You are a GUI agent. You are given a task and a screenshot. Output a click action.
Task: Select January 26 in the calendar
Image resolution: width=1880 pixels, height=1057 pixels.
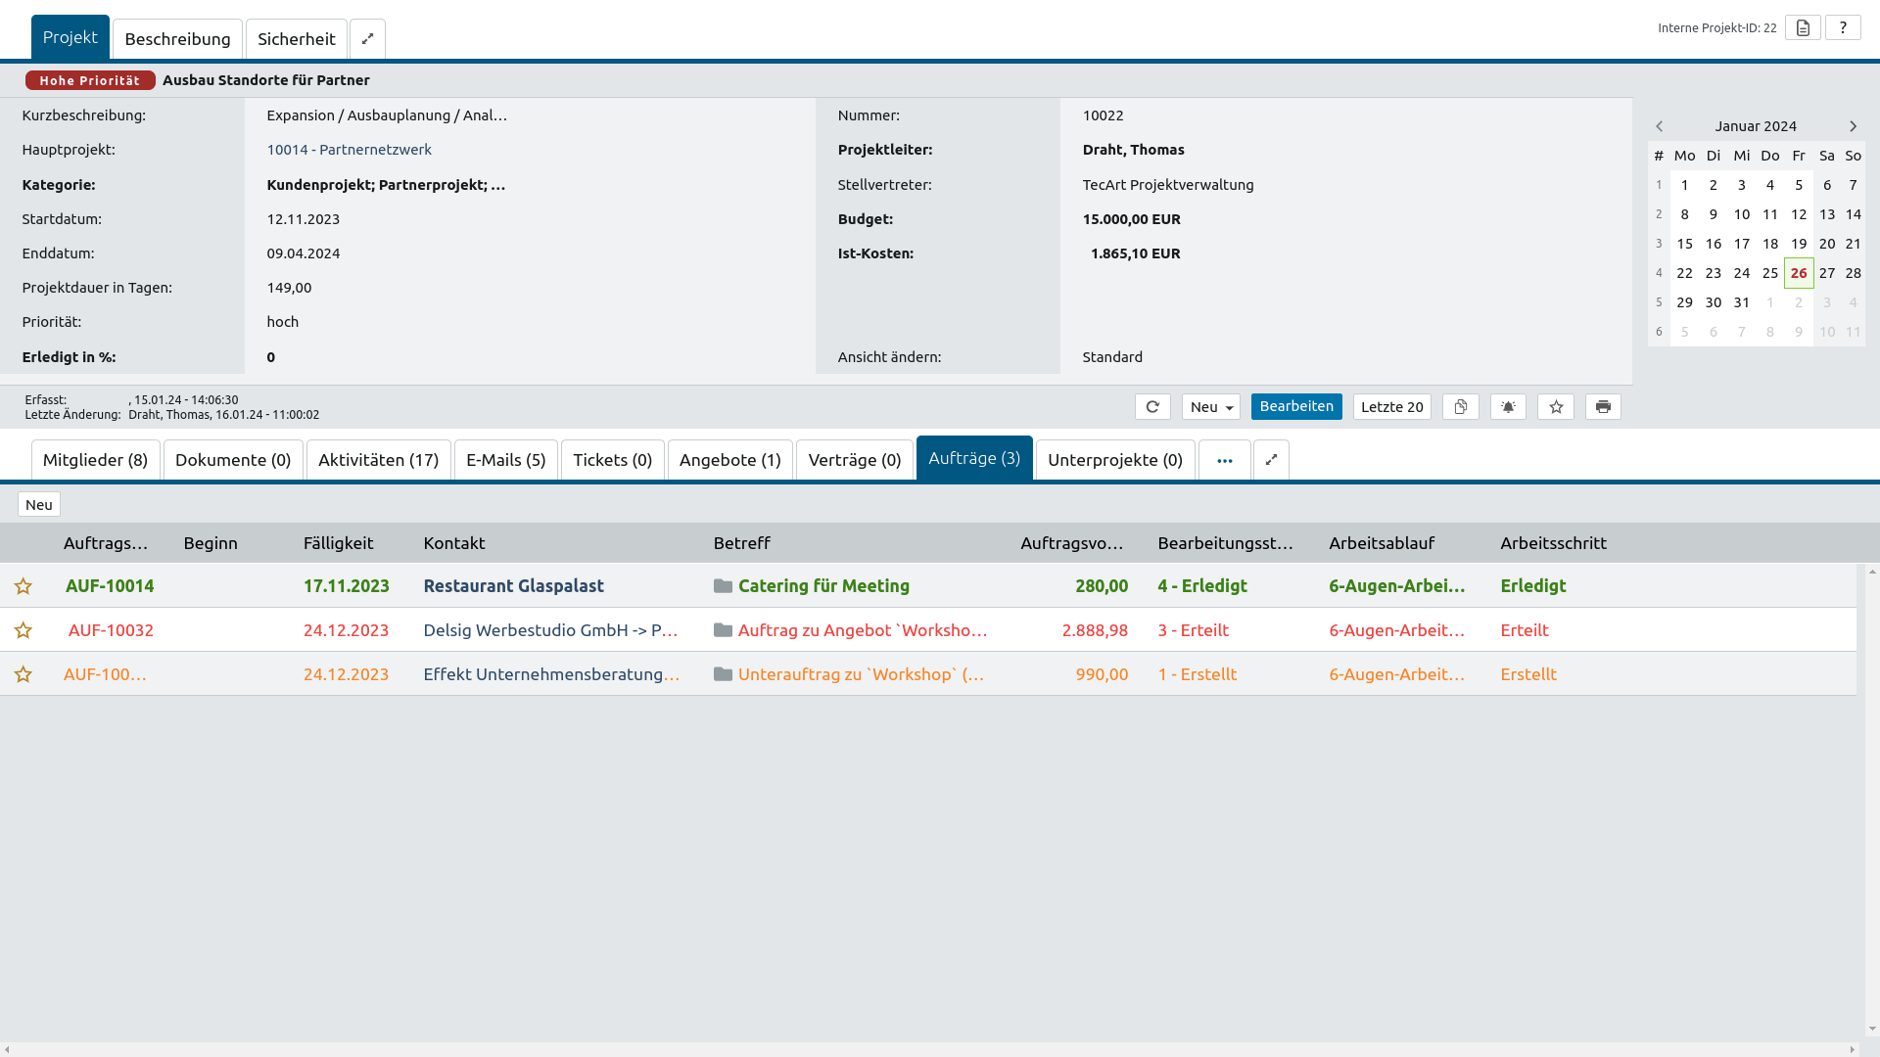(1799, 273)
